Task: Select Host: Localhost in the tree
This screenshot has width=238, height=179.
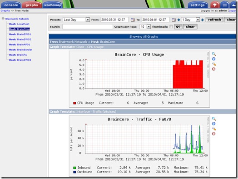Action: (19, 24)
